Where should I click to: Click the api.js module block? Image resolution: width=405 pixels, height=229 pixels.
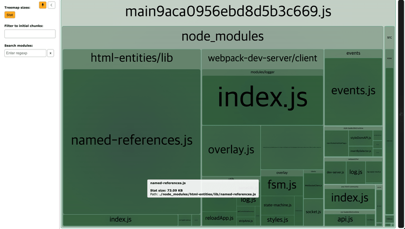pyautogui.click(x=345, y=220)
